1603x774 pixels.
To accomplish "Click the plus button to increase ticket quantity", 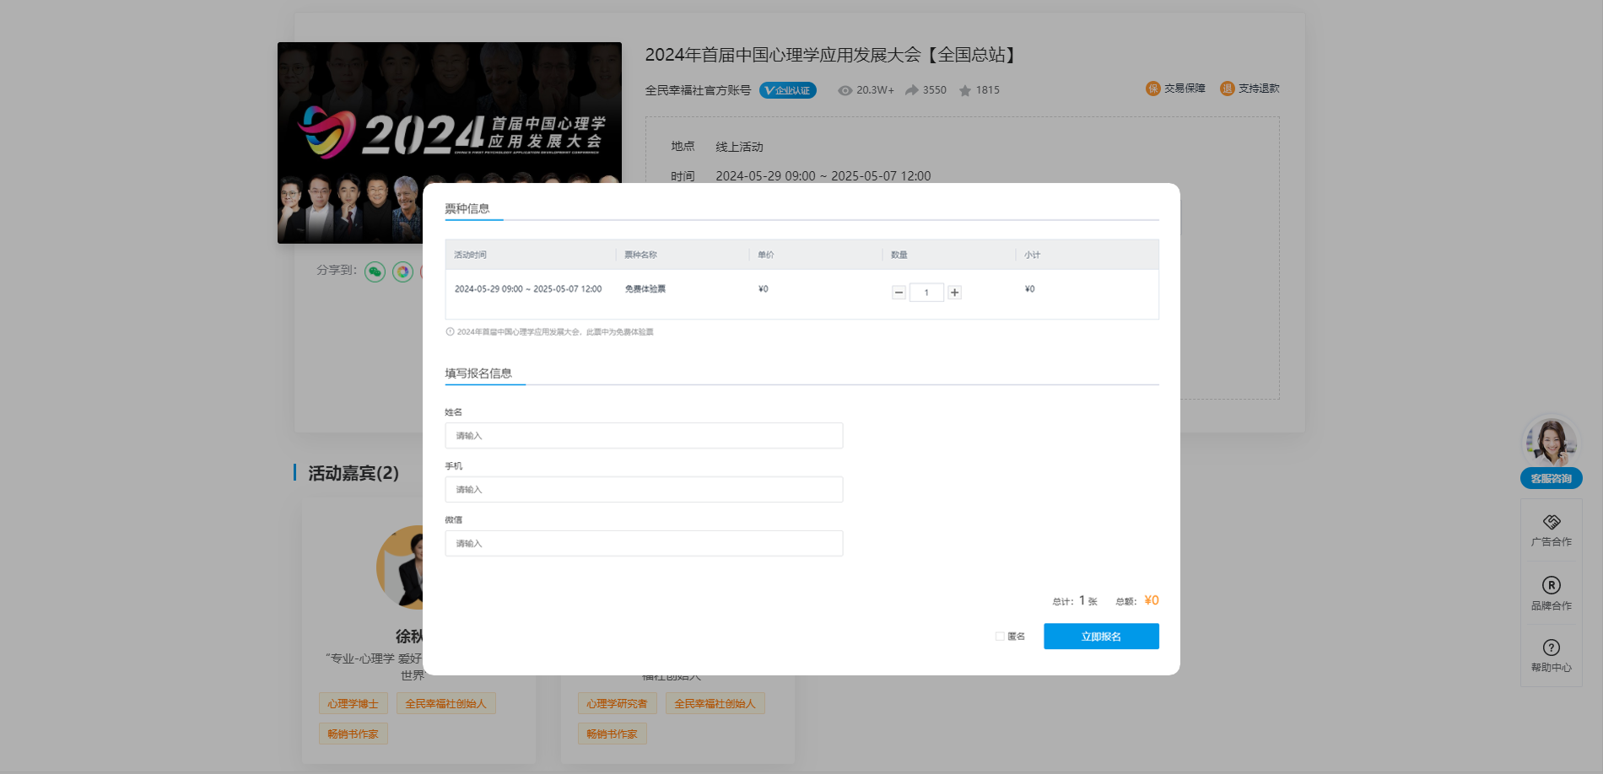I will pyautogui.click(x=954, y=293).
